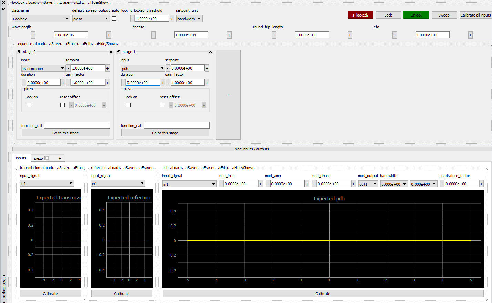The image size is (492, 303).
Task: Click the stage 0 function_call text field
Action: click(x=77, y=125)
